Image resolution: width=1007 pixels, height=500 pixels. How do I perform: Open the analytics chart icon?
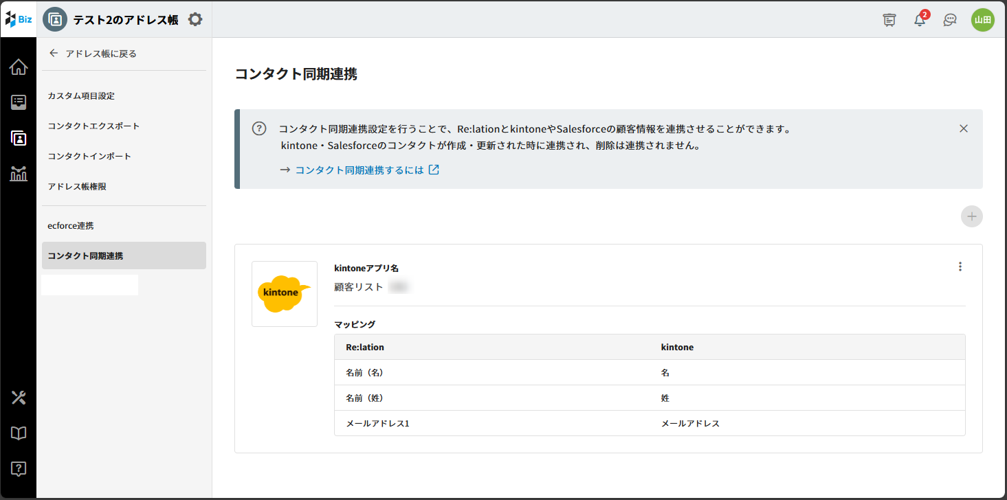point(19,174)
